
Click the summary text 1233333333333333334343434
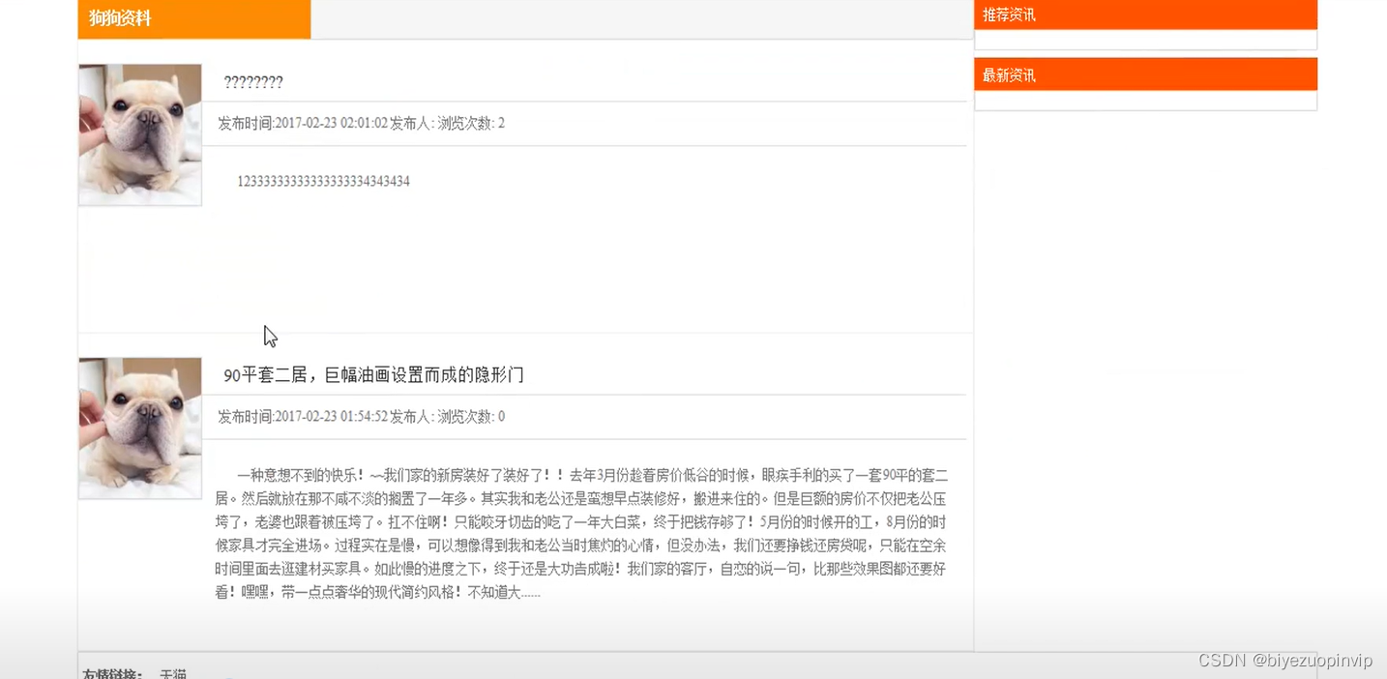coord(323,181)
